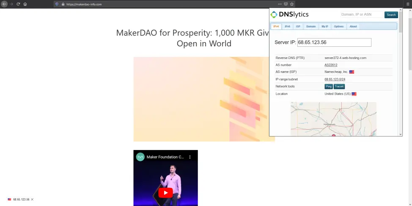The height and width of the screenshot is (206, 412).
Task: Click the Server IP field showing 68.65.123.56
Action: [x=334, y=43]
